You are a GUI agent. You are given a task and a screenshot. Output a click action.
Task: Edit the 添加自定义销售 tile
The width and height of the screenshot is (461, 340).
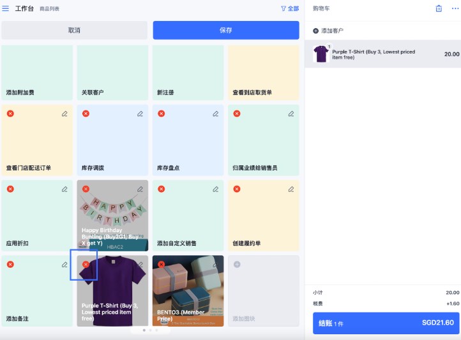coord(215,189)
